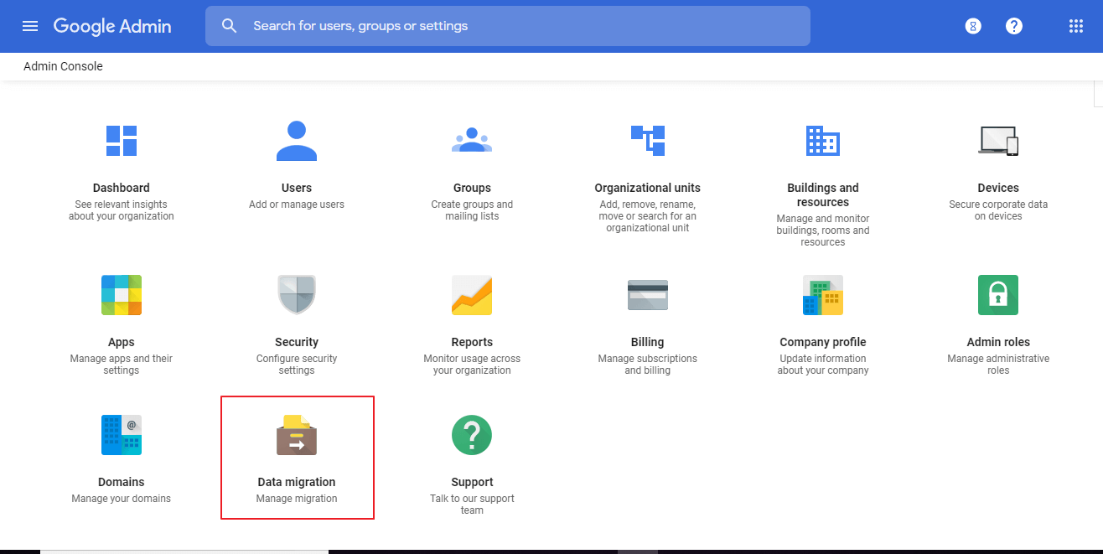The height and width of the screenshot is (554, 1103).
Task: Open the Admin roles padlock icon
Action: click(x=998, y=295)
